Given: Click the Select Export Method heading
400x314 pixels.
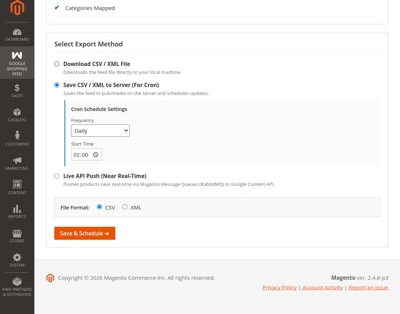Looking at the screenshot, I should 89,44.
